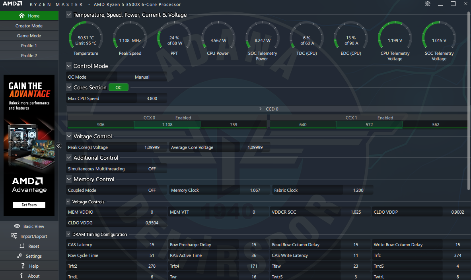Click CLDO VDDP value 0,9002
Screen dimensions: 471x280
(457, 212)
